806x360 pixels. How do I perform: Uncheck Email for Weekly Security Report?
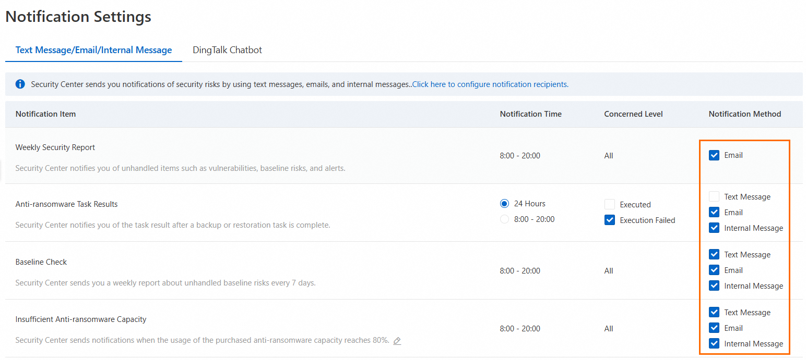point(714,155)
